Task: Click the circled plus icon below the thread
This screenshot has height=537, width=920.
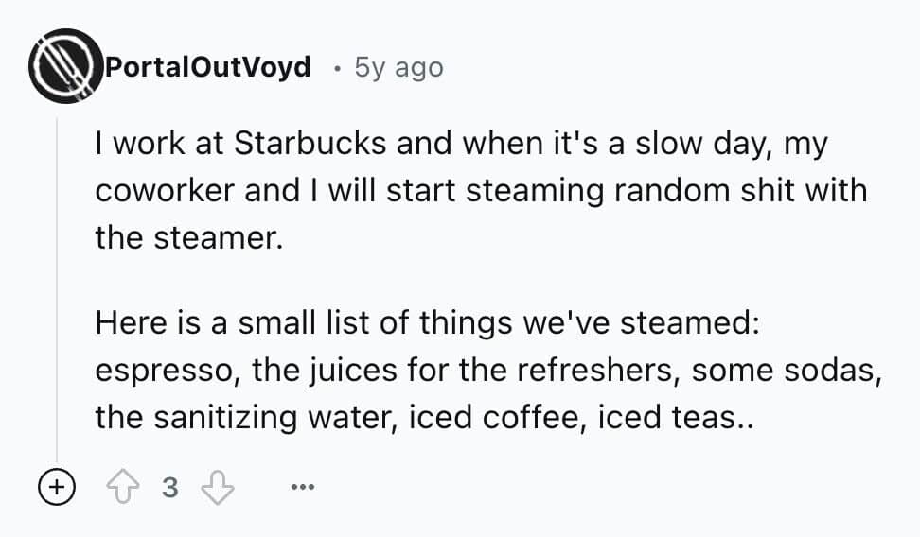Action: pyautogui.click(x=57, y=488)
